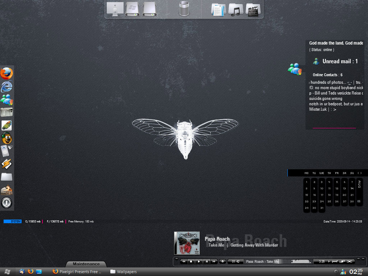
Task: Click the digital camera icon on the dock
Action: pyautogui.click(x=6, y=113)
